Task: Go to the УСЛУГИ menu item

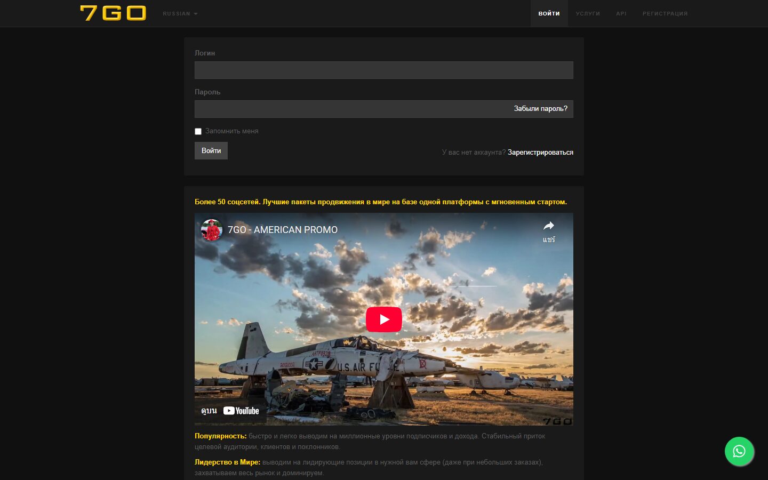Action: pos(588,13)
